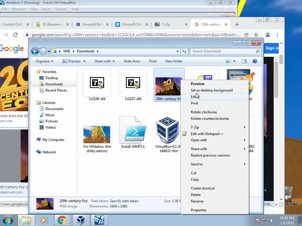Select Downloads in the navigation pane
Viewport: 302px width, 226px height.
pyautogui.click(x=54, y=84)
